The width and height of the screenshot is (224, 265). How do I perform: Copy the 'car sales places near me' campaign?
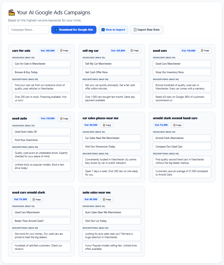[107, 125]
